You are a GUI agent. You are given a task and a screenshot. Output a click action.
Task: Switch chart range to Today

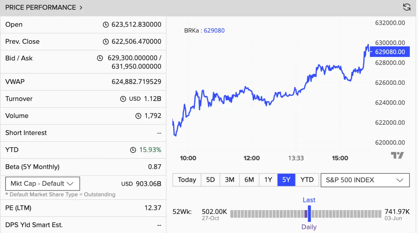click(187, 180)
